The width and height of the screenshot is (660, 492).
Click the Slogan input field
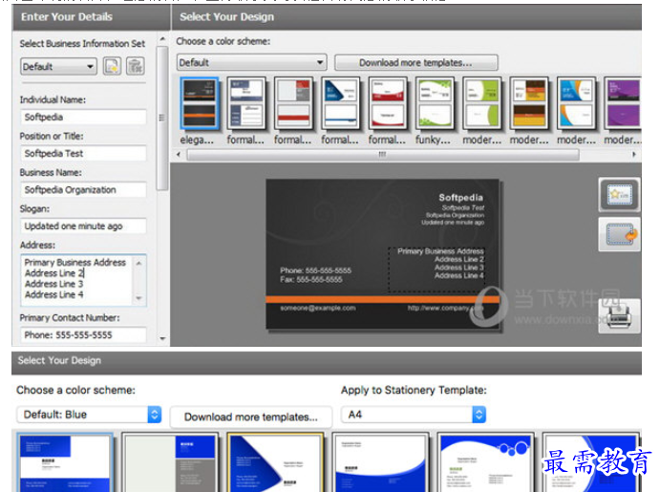click(x=83, y=226)
